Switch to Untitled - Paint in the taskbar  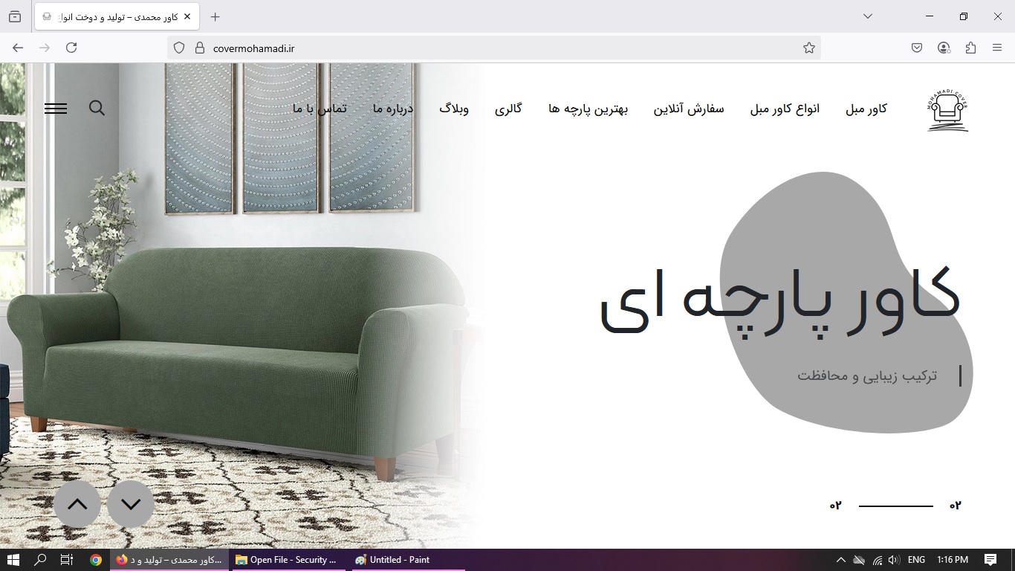[x=392, y=560]
